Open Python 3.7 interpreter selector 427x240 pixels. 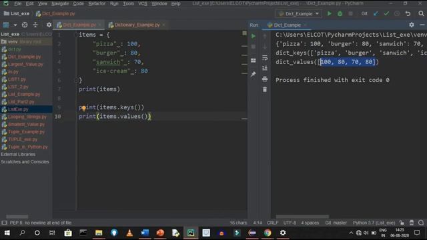click(x=374, y=223)
